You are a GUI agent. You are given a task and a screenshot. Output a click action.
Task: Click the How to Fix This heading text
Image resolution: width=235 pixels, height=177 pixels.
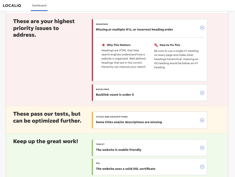(x=170, y=45)
